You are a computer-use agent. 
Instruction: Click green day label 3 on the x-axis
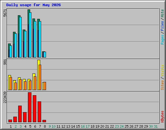click(20, 126)
